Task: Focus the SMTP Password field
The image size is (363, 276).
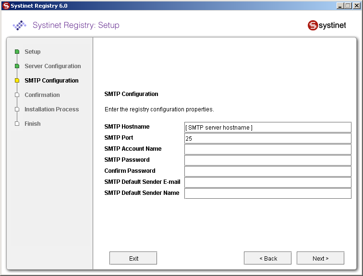Action: click(268, 160)
